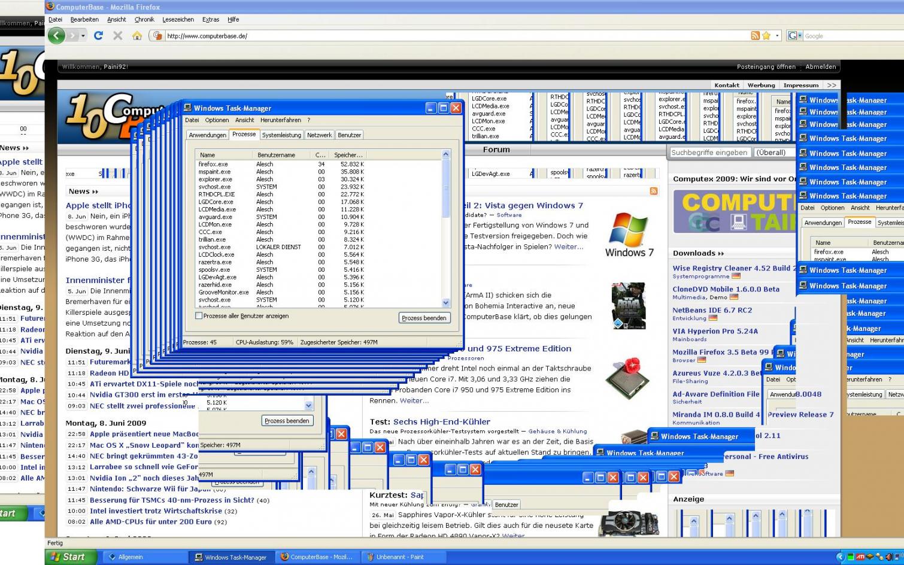Subscribe via orange RSS icon in URL bar
Image resolution: width=904 pixels, height=565 pixels.
coord(755,36)
